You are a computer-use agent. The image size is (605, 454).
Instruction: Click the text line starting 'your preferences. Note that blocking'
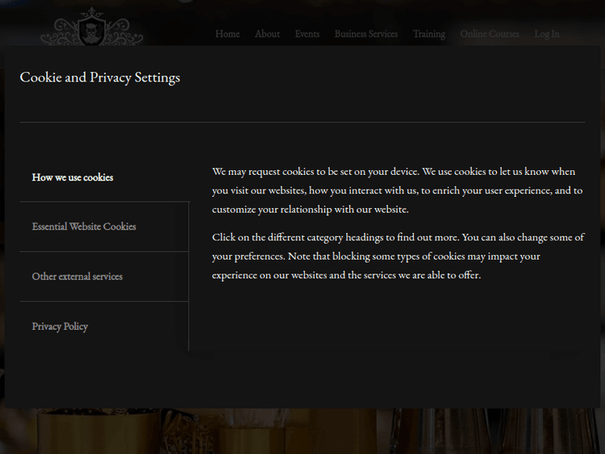click(376, 256)
